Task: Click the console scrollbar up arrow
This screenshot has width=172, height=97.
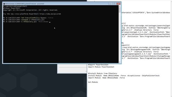Action: 120,6
